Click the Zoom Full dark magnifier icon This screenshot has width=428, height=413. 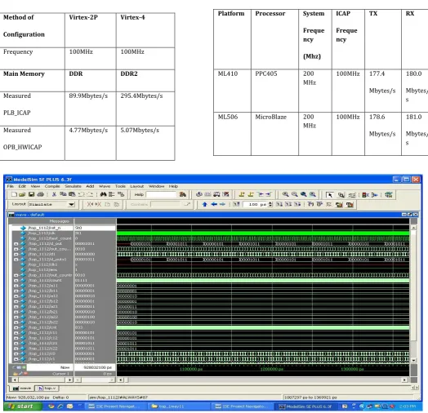(x=303, y=194)
